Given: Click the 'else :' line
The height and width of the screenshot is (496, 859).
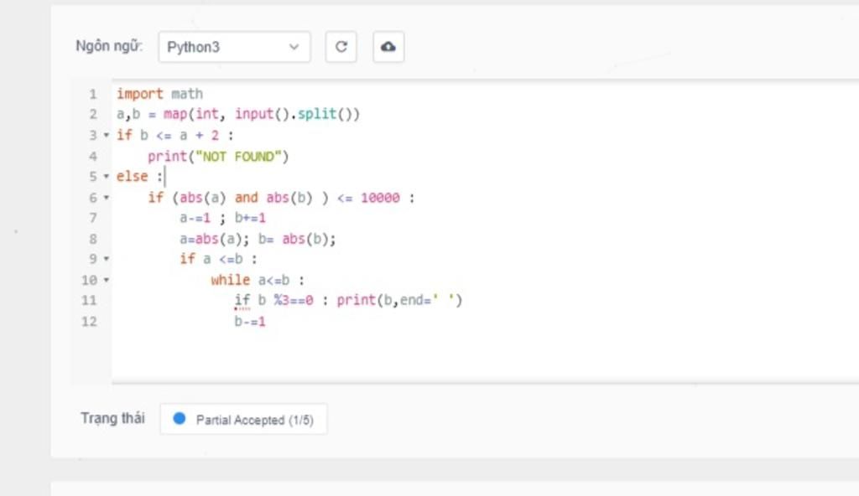Looking at the screenshot, I should coord(140,176).
